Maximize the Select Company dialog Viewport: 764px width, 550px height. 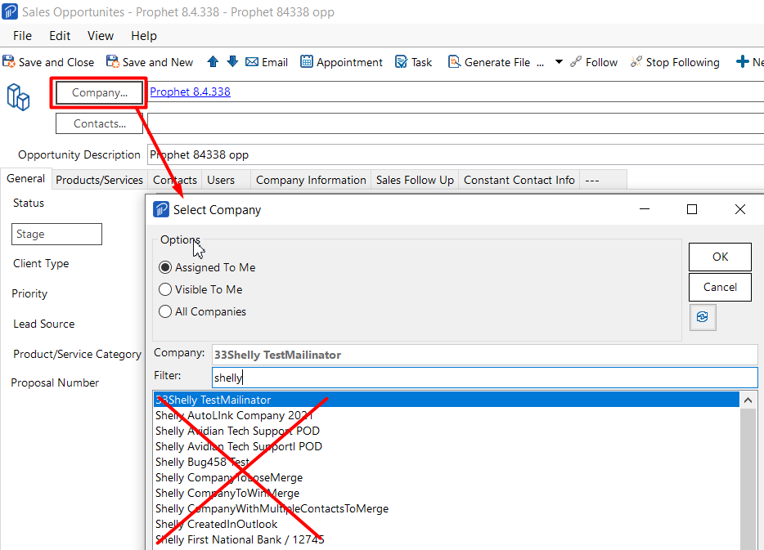pyautogui.click(x=692, y=209)
